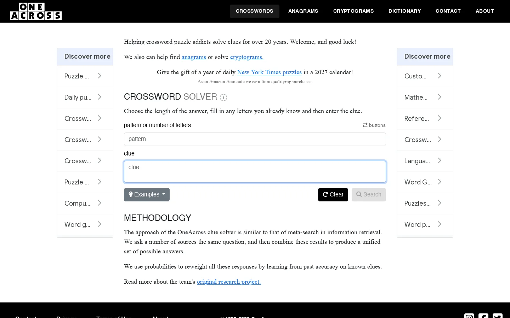Screen dimensions: 510x318
Task: Open the Crossw... item just below Daily pu...
Action: pyautogui.click(x=85, y=119)
